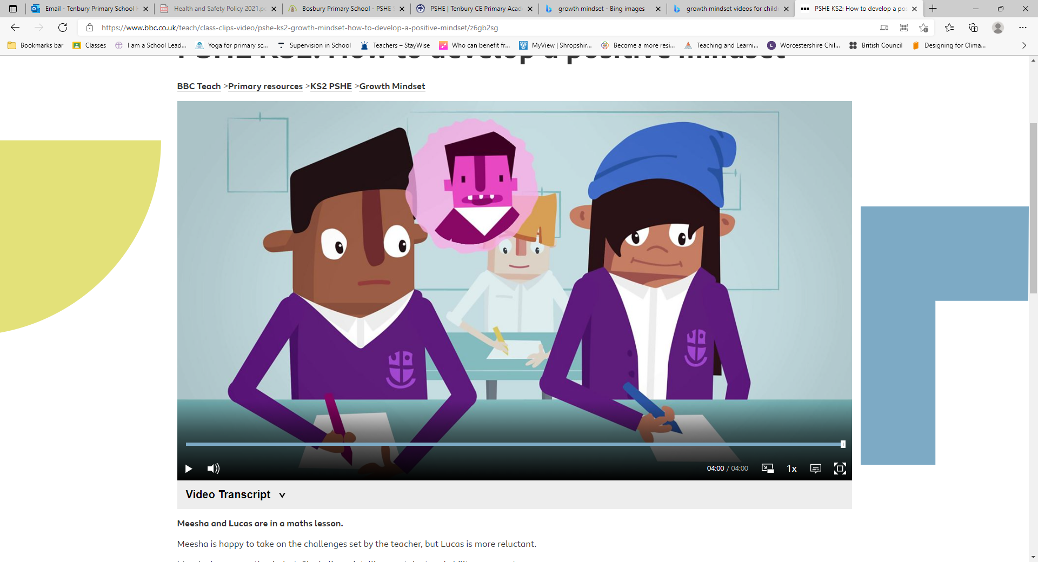This screenshot has height=562, width=1038.
Task: Open Collections icon in toolbar
Action: (973, 28)
